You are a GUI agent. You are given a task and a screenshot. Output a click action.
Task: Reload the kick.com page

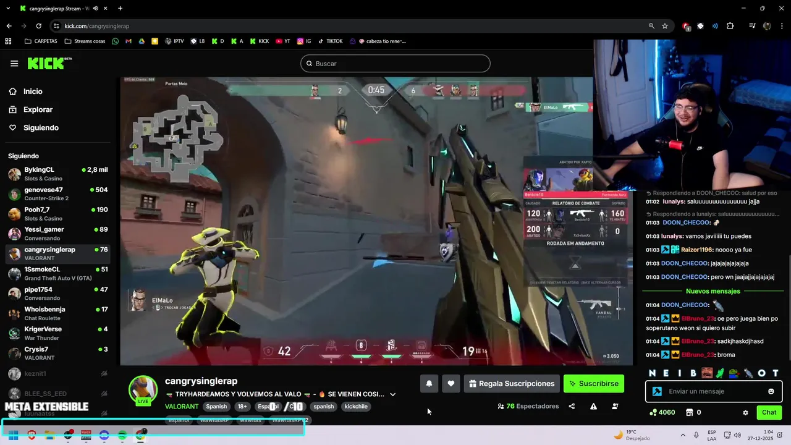39,26
